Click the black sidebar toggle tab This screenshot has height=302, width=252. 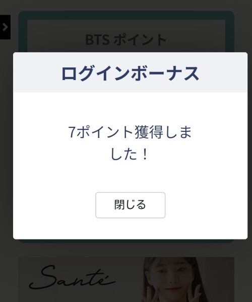click(5, 27)
